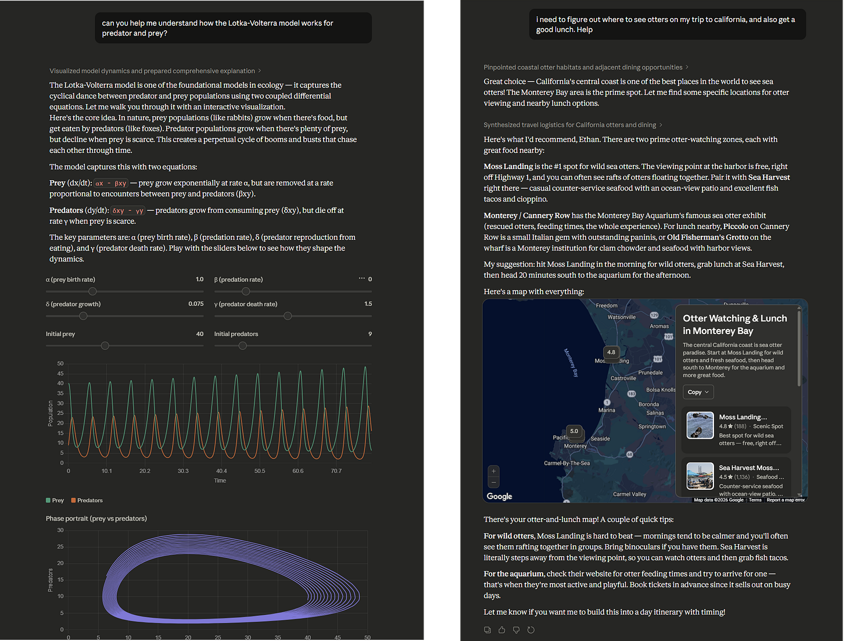Image resolution: width=846 pixels, height=641 pixels.
Task: Click the α (prey birth rate) slider handle
Action: [92, 291]
